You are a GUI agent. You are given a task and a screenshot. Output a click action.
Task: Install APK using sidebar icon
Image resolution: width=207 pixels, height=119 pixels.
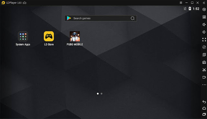204,62
